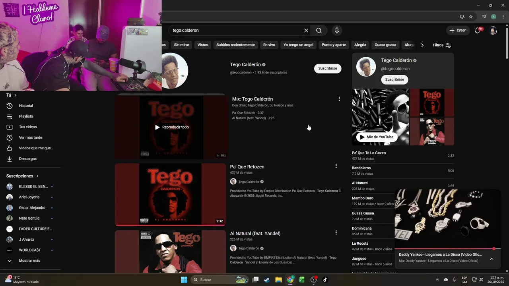
Task: Open the Pa' Que Retozen thumbnail
Action: coord(170,195)
